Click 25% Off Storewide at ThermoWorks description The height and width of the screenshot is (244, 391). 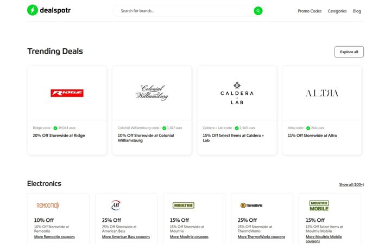[x=255, y=229]
